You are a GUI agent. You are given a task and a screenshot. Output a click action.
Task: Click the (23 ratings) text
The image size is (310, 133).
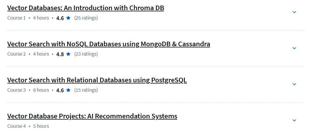(86, 54)
